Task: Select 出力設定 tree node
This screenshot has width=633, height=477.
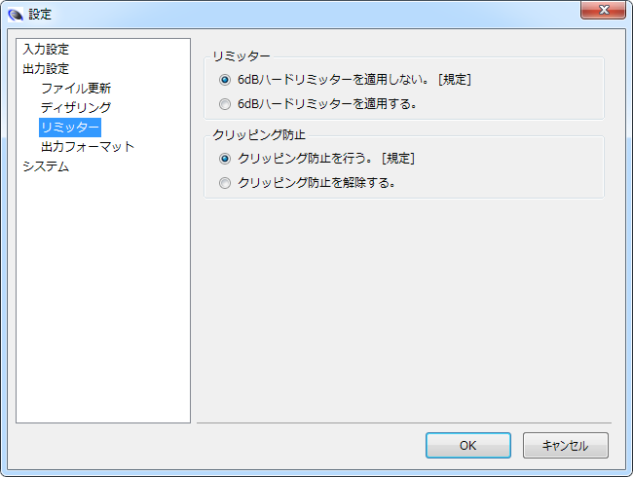Action: (x=46, y=68)
